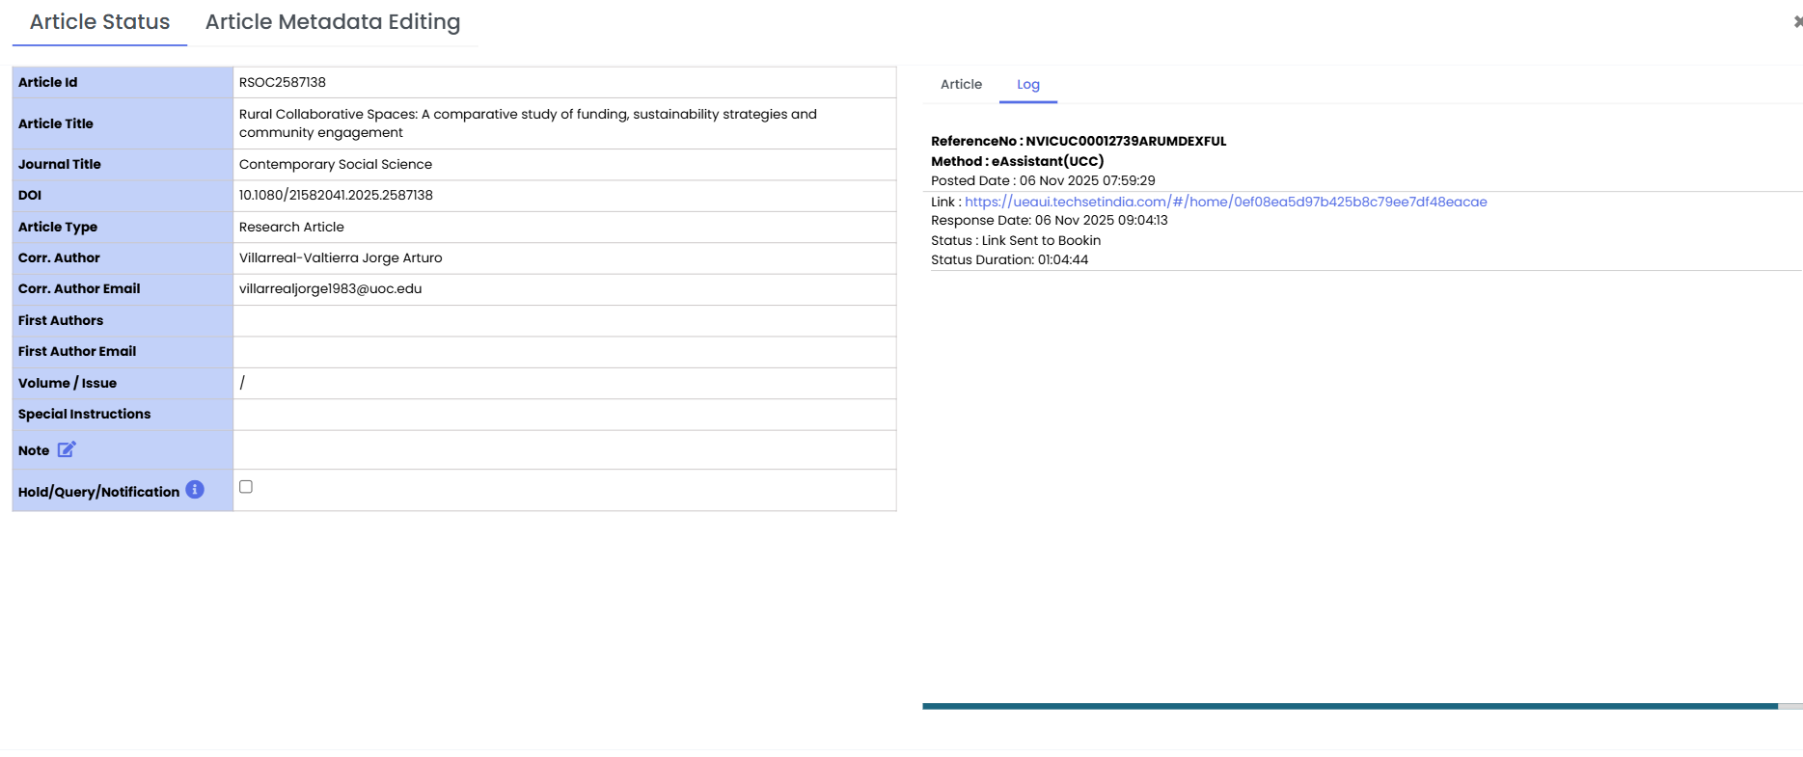Click the Hold/Query/Notification info icon
The image size is (1803, 757).
point(195,490)
